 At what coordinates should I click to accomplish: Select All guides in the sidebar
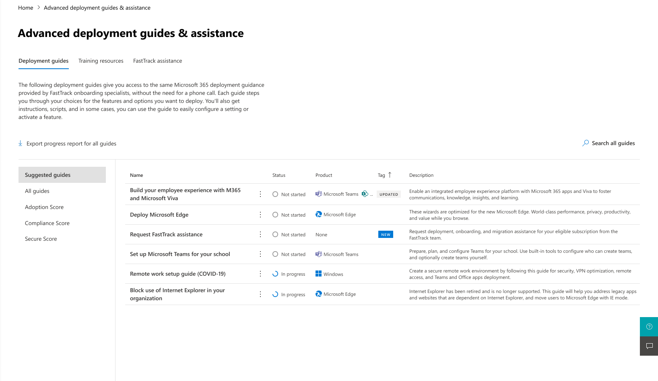(37, 191)
